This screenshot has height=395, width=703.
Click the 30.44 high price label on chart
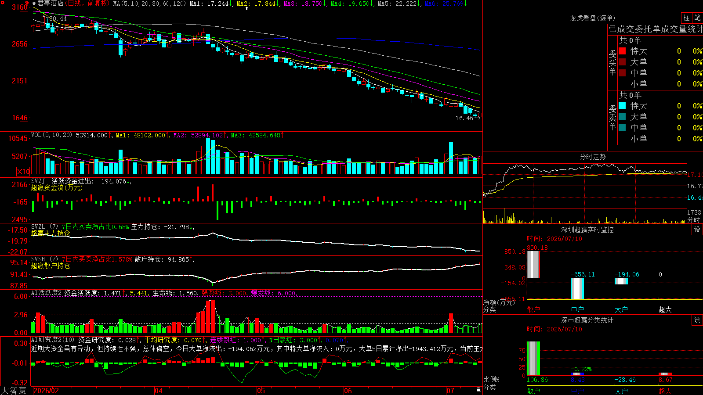58,18
